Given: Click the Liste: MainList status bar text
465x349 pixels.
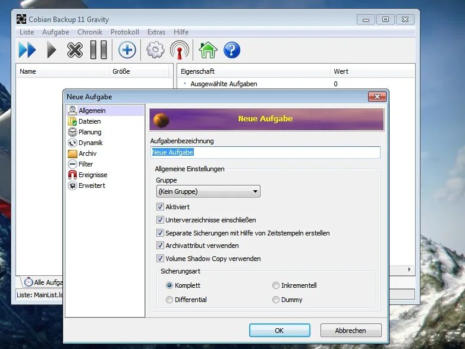Looking at the screenshot, I should tap(40, 295).
